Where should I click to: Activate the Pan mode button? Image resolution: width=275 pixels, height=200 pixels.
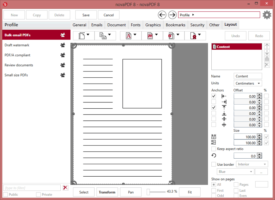[131, 192]
